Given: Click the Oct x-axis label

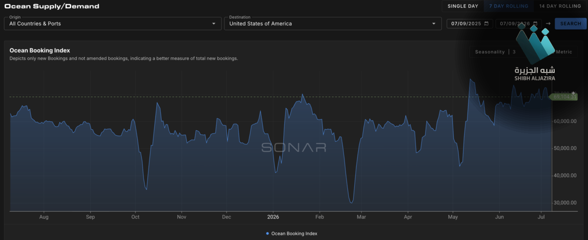Looking at the screenshot, I should 135,216.
